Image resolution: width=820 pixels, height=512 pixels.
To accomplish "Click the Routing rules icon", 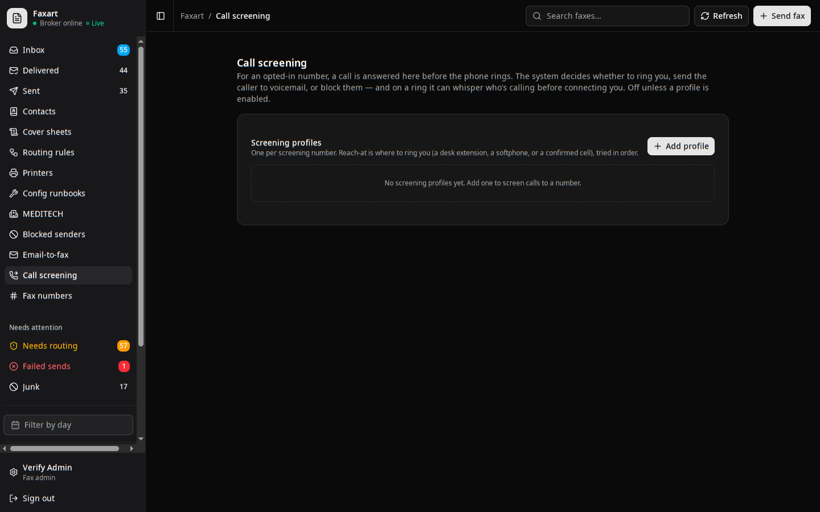I will [14, 152].
